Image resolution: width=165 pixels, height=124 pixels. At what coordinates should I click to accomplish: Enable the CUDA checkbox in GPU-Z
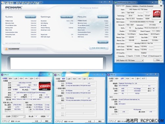pyautogui.click(x=135, y=56)
